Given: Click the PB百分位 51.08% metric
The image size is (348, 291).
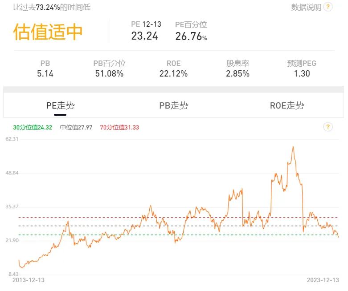Looking at the screenshot, I should [109, 73].
